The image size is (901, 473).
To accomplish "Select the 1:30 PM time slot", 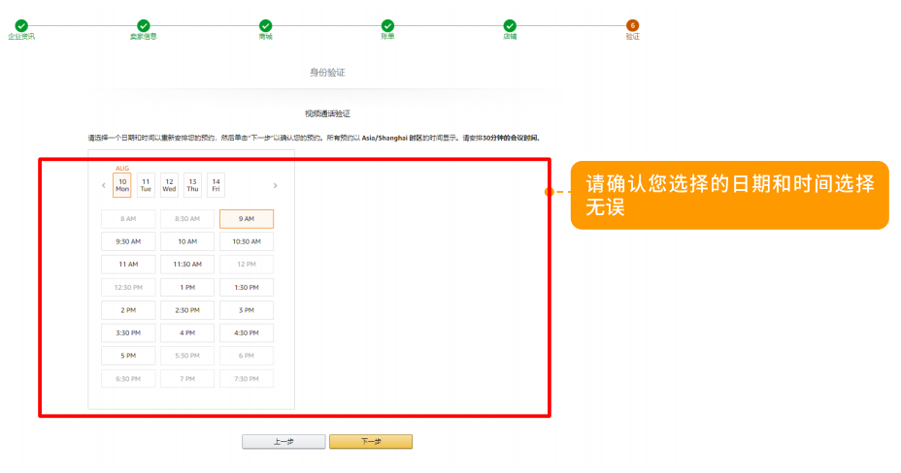I will 247,287.
